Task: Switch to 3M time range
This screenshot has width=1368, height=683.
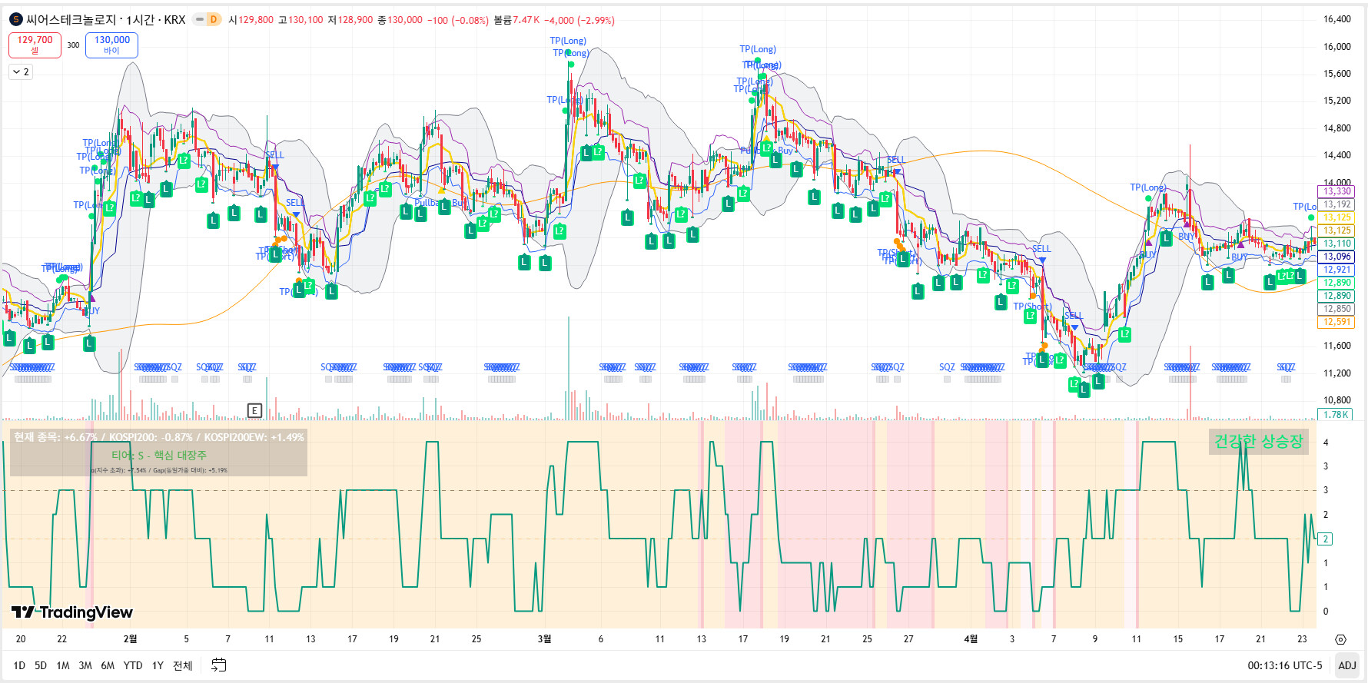Action: tap(85, 665)
